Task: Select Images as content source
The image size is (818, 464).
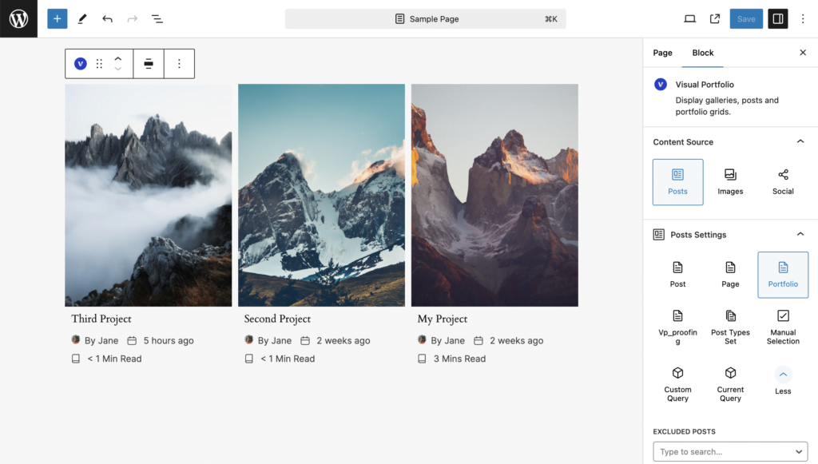Action: click(730, 181)
